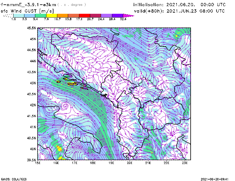Click the yellow gust patch on the island near 43N 17E
235x181 pixels.
pyautogui.click(x=73, y=84)
